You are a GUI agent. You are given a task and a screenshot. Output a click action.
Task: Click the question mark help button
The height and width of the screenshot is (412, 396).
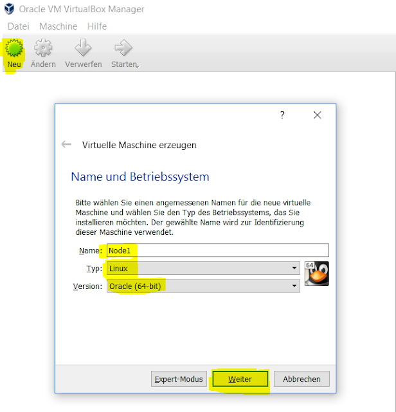282,115
